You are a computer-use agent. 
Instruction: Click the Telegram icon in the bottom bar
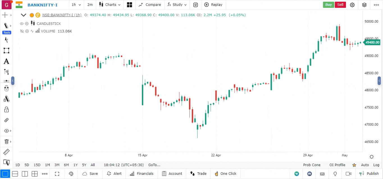click(297, 174)
